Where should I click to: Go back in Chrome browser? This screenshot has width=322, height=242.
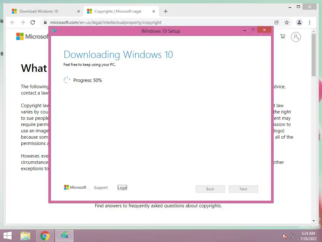pyautogui.click(x=13, y=22)
